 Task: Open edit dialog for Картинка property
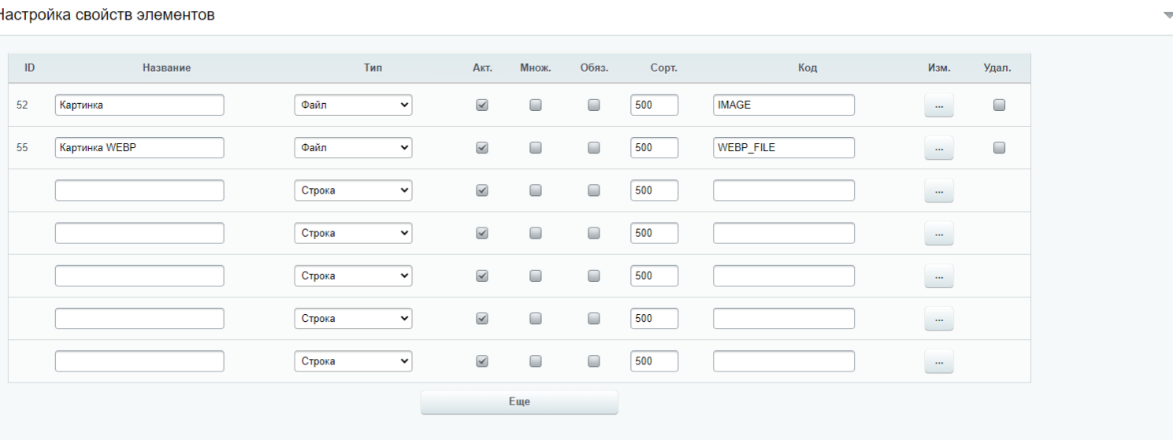(x=938, y=105)
